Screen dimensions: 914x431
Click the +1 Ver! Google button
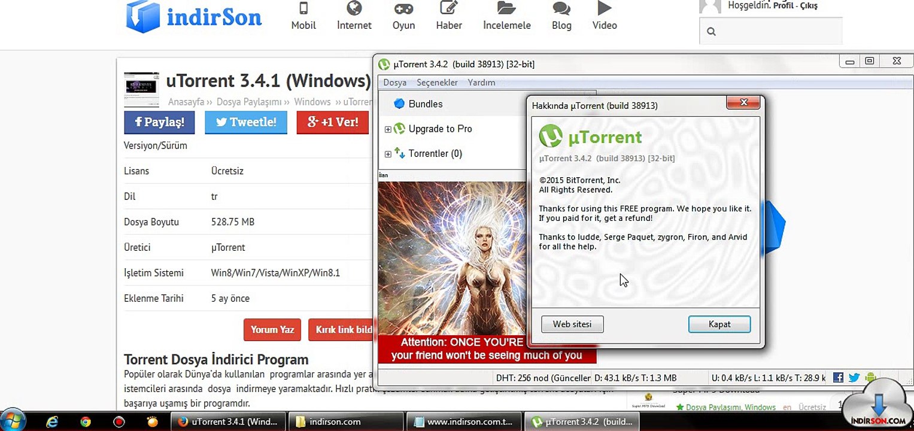tap(333, 122)
